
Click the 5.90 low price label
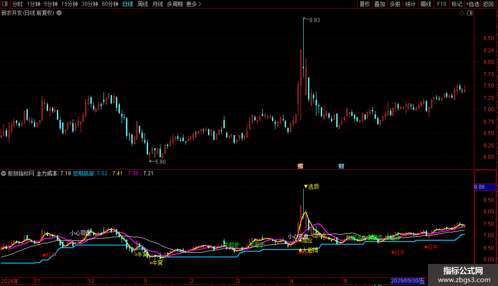pyautogui.click(x=160, y=162)
